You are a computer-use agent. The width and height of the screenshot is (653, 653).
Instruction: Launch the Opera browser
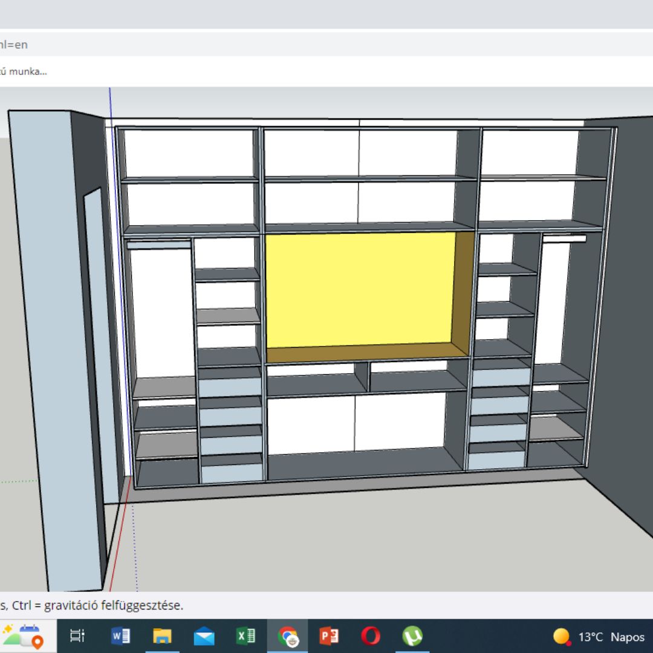tap(370, 636)
